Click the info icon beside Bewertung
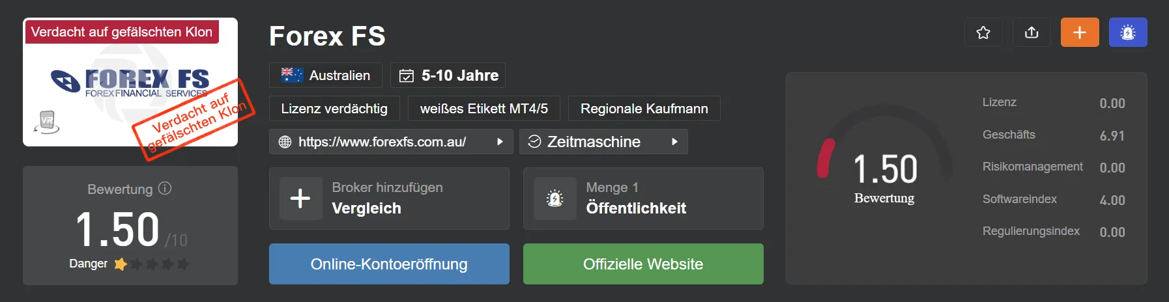 click(165, 188)
